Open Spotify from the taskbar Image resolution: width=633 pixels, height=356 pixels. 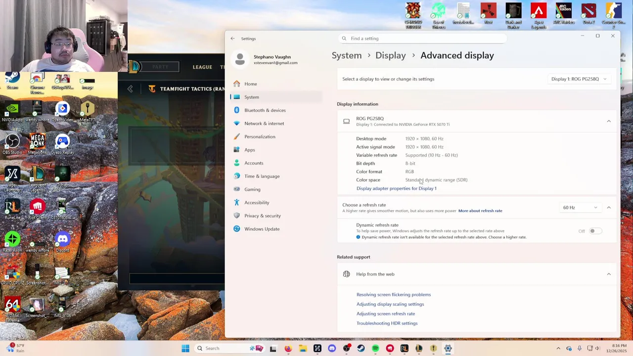click(x=375, y=349)
